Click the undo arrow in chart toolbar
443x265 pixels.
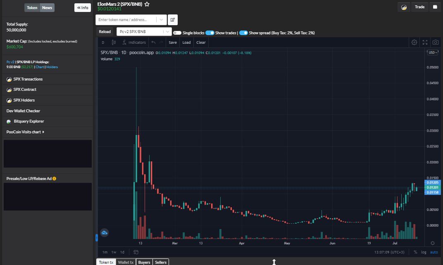click(x=153, y=43)
